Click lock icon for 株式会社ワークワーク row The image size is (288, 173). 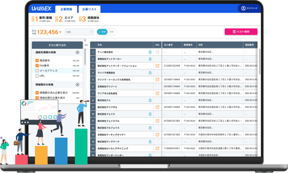pyautogui.click(x=150, y=142)
